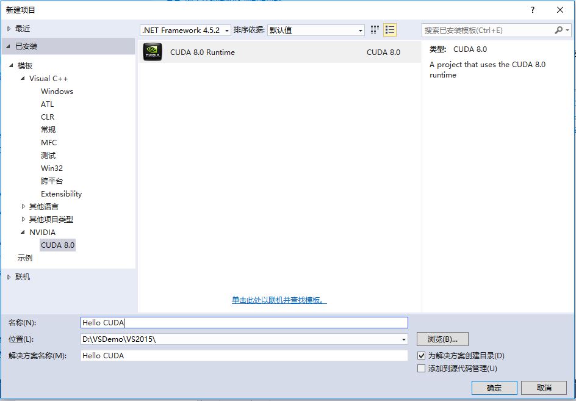Collapse the 已安装 (Installed) section
This screenshot has width=576, height=401.
(8, 46)
